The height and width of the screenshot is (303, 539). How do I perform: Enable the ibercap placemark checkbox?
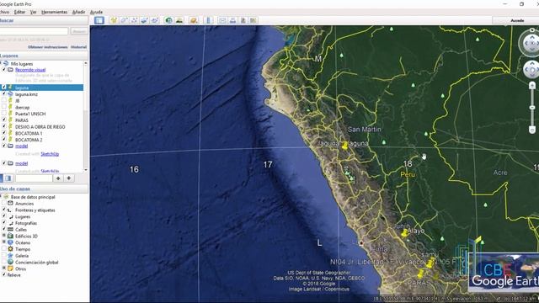tap(4, 107)
